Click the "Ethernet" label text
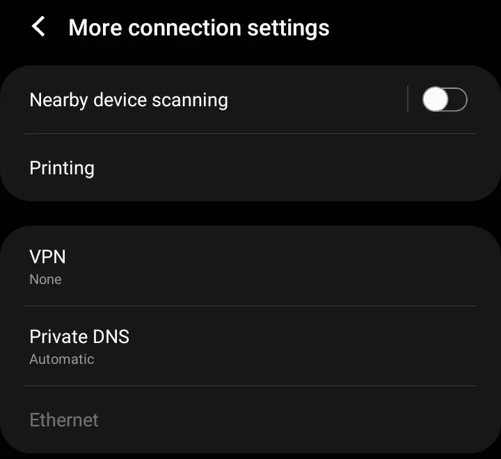The width and height of the screenshot is (501, 459). click(x=64, y=420)
